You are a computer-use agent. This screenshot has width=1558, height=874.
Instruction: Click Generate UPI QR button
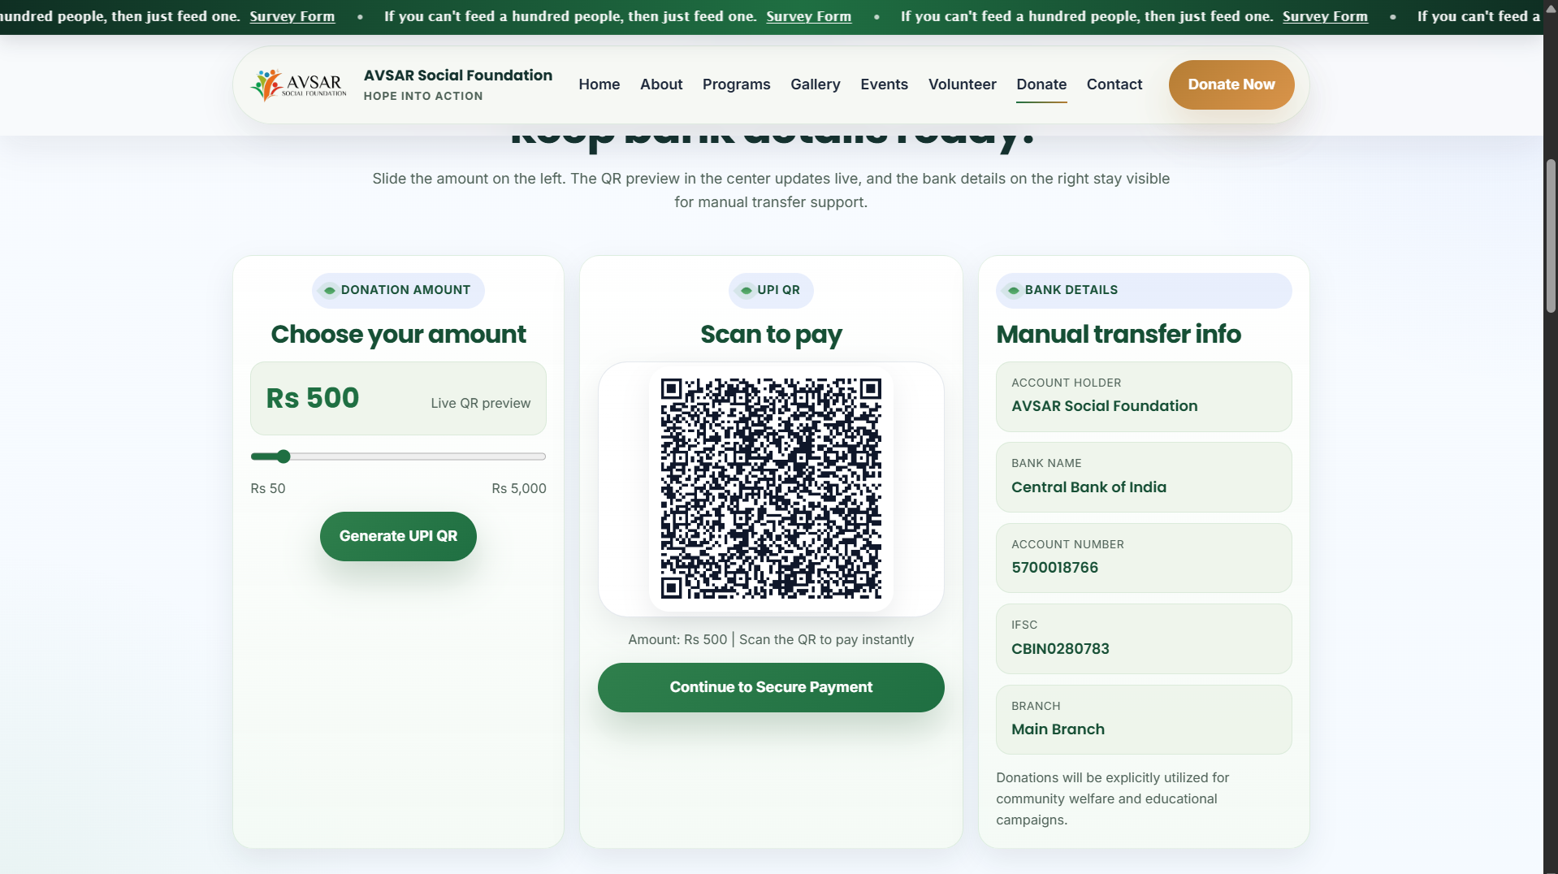398,536
